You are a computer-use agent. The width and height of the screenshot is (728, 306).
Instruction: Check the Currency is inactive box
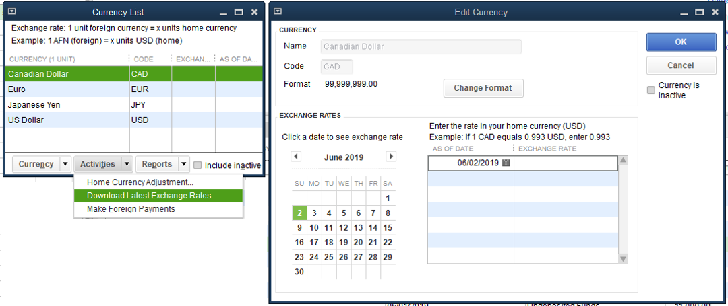(651, 90)
